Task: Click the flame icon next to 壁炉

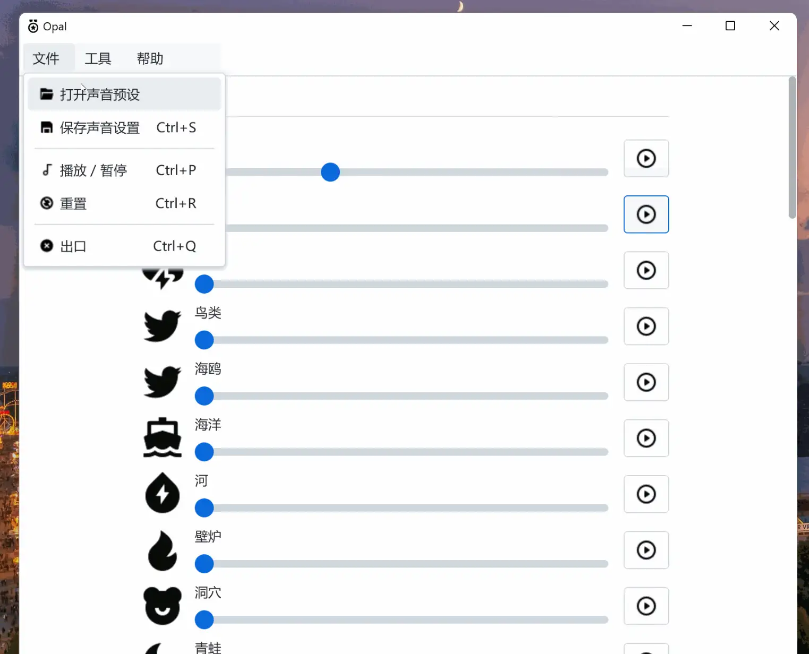Action: 163,550
